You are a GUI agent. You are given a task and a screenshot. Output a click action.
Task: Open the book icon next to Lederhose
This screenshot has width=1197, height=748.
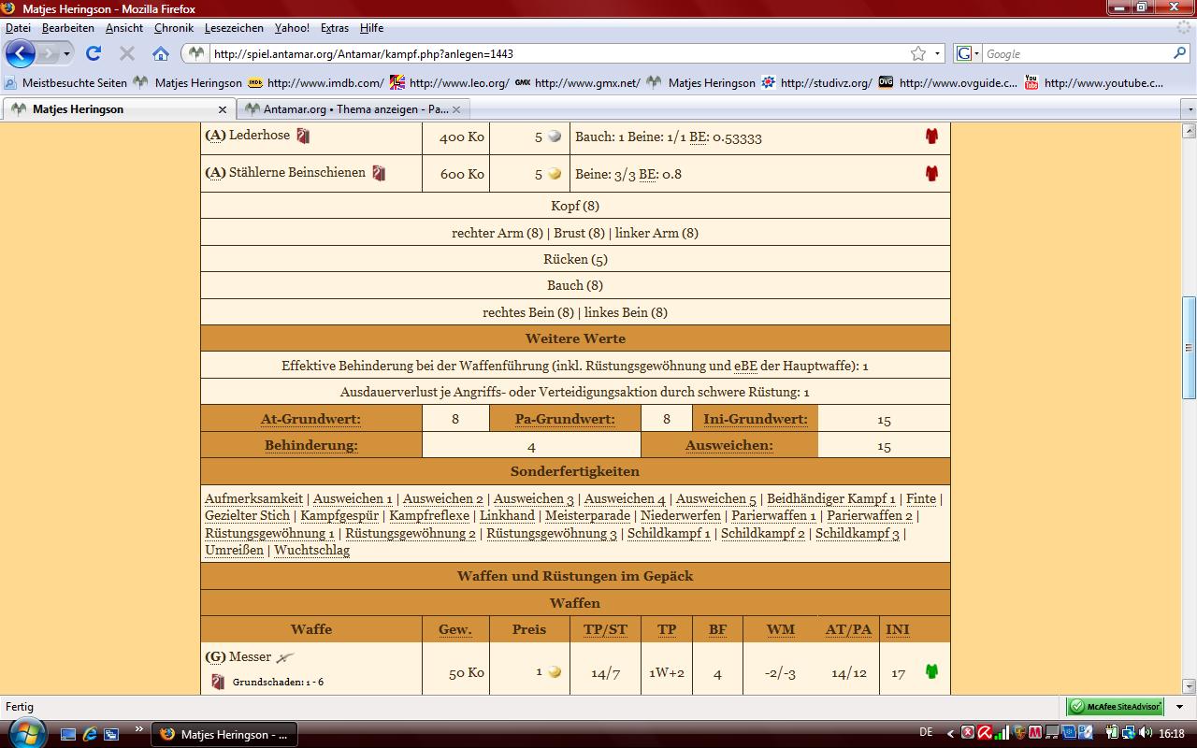tap(303, 136)
